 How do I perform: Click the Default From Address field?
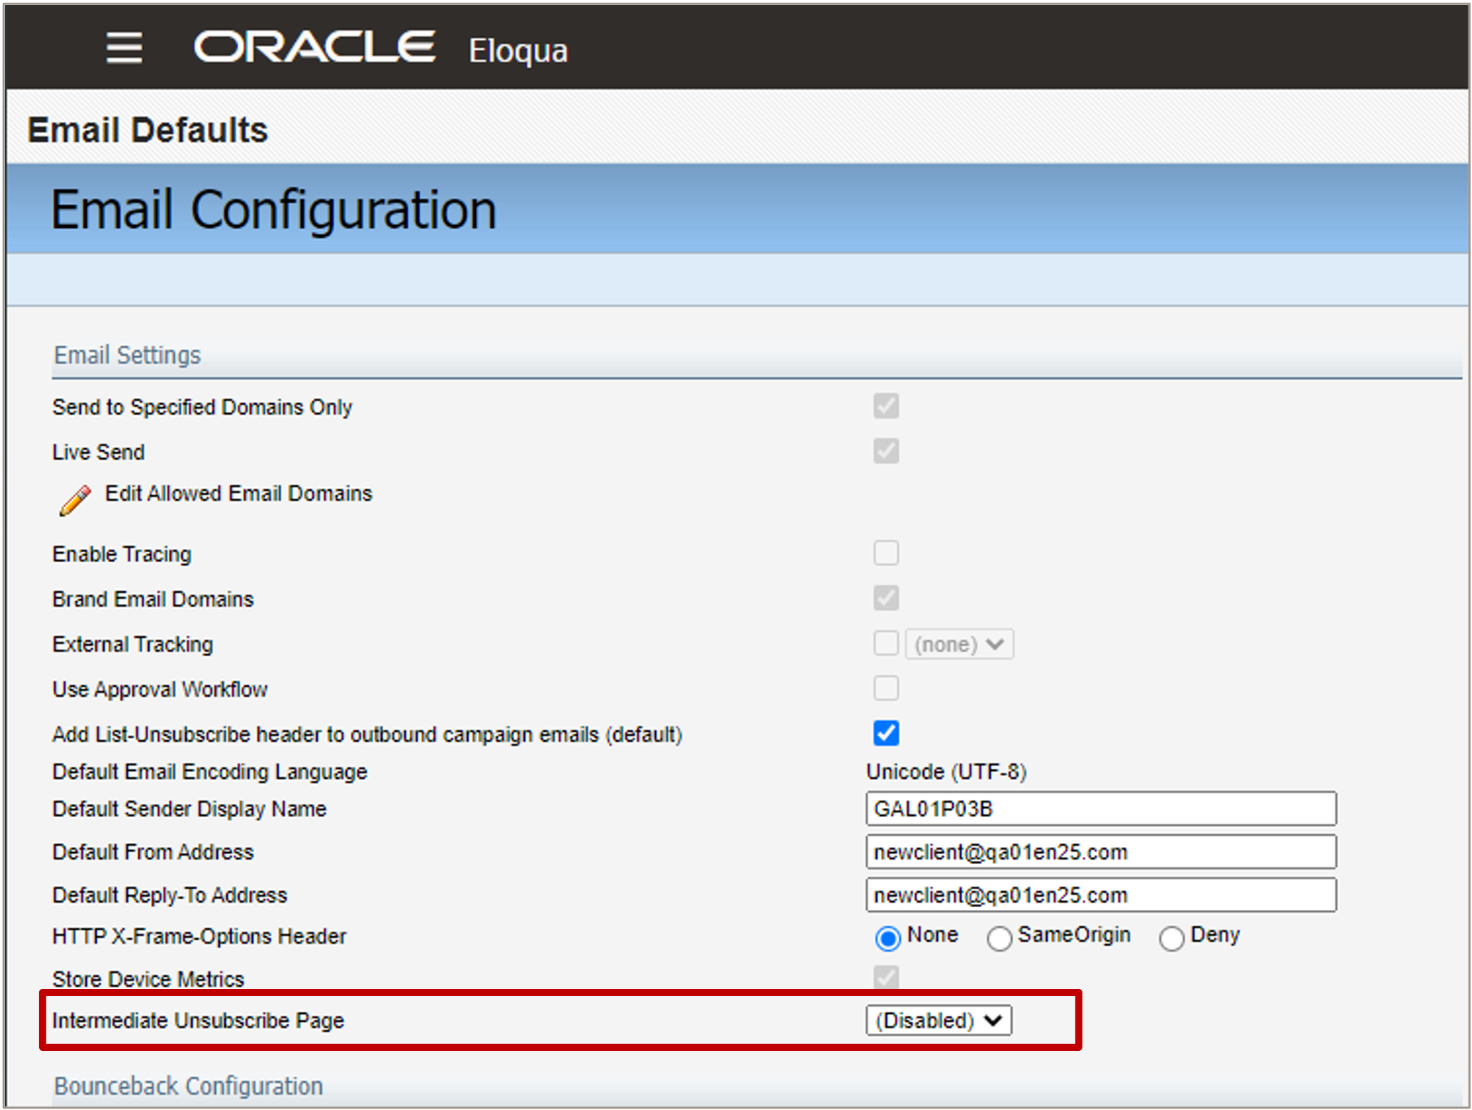point(1100,852)
